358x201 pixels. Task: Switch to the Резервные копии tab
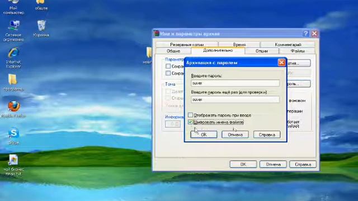(x=187, y=45)
